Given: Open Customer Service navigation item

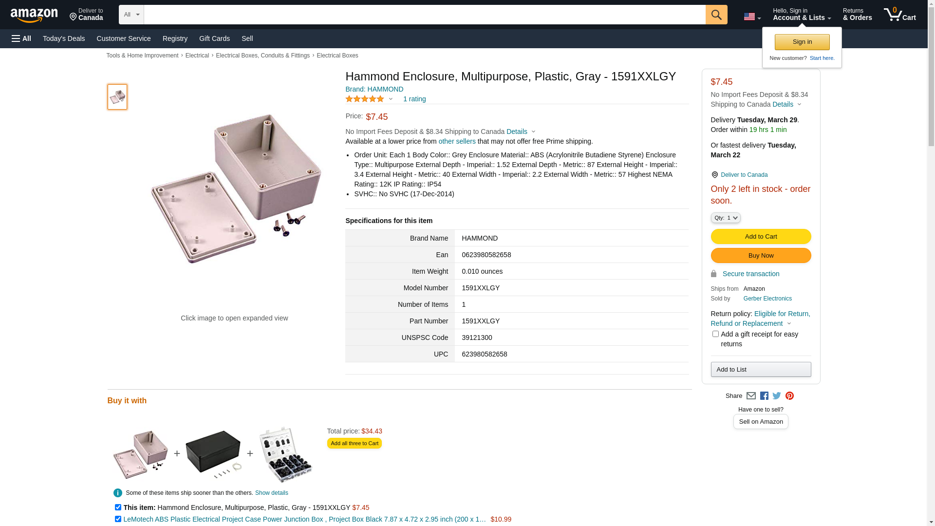Looking at the screenshot, I should pos(124,38).
